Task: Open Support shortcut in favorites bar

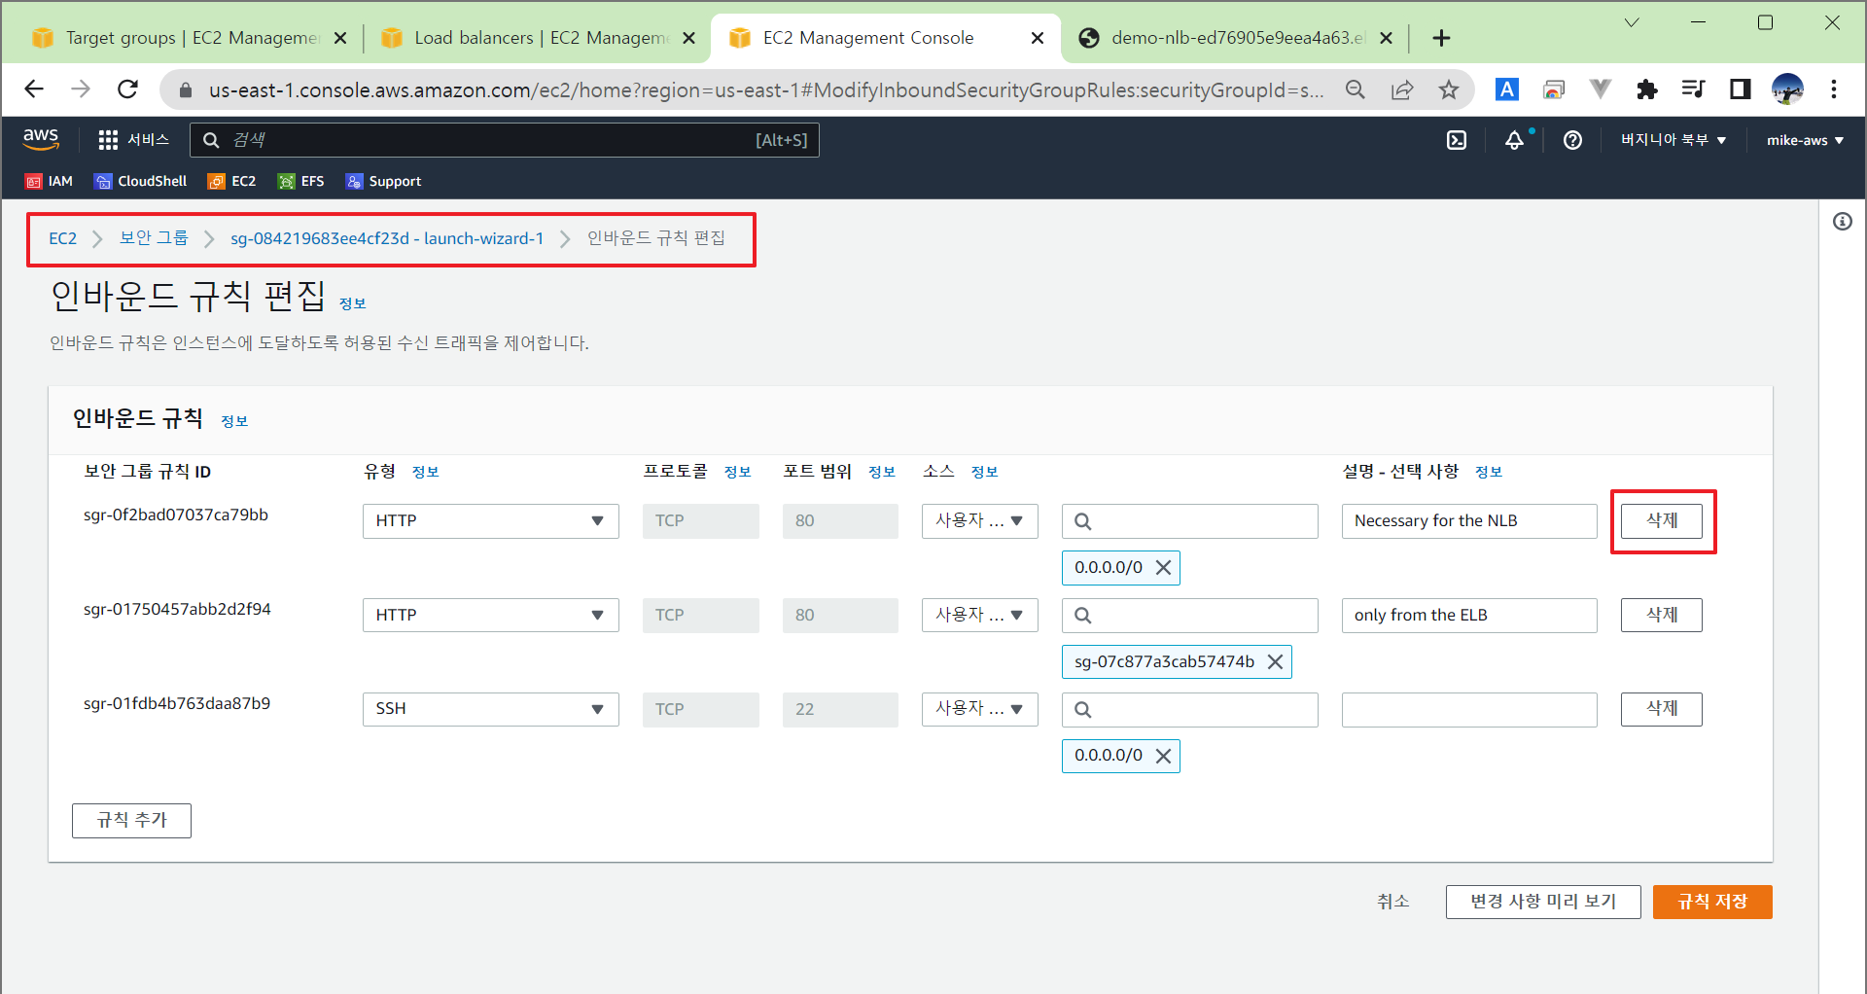Action: [x=383, y=181]
